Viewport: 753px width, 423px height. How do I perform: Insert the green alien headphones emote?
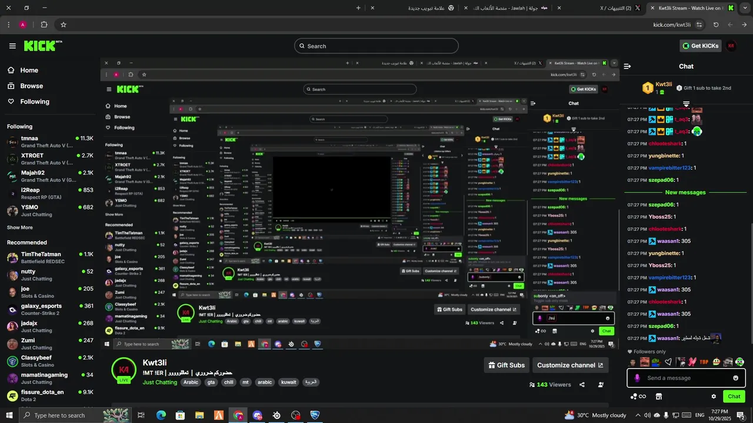coord(739,362)
